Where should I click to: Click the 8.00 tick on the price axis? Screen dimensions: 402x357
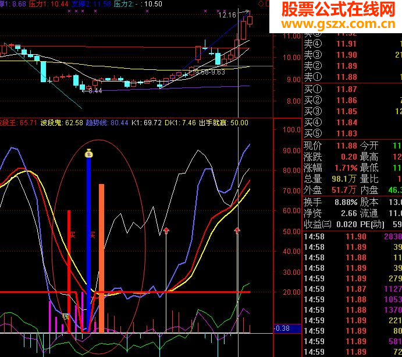[294, 101]
